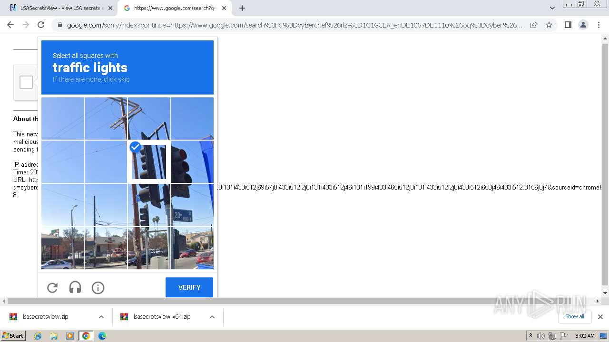Open a new tab

(242, 8)
